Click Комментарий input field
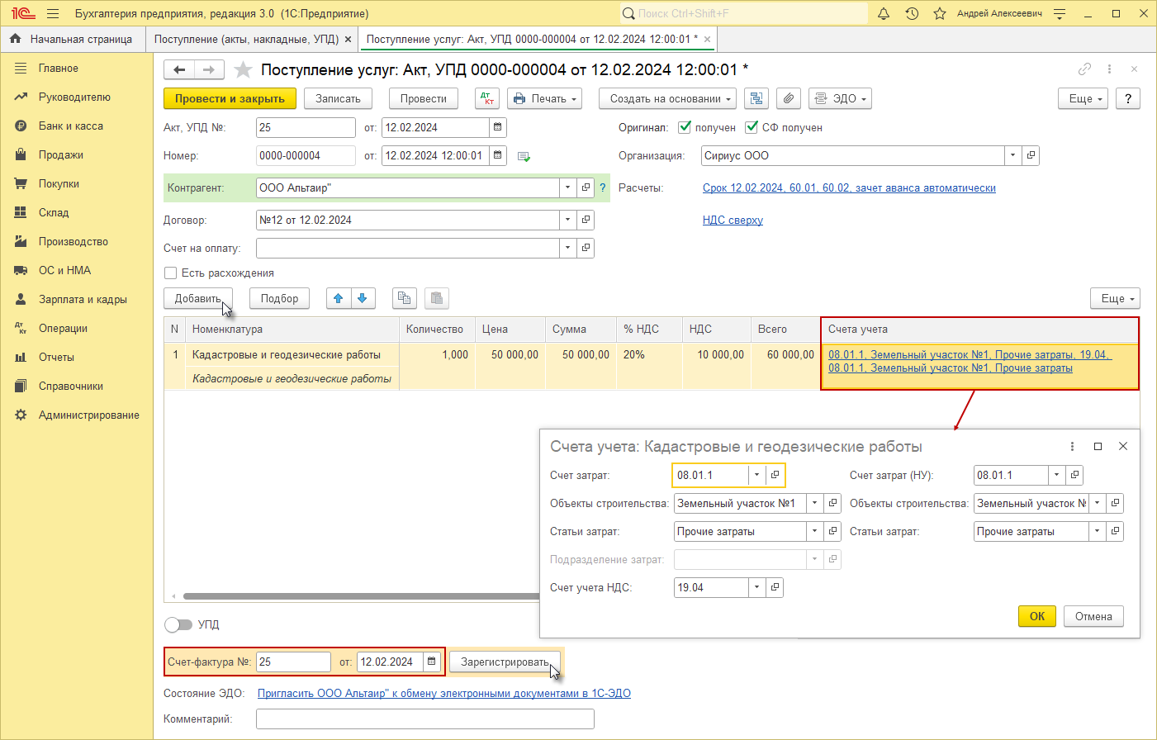The height and width of the screenshot is (740, 1157). tap(425, 719)
